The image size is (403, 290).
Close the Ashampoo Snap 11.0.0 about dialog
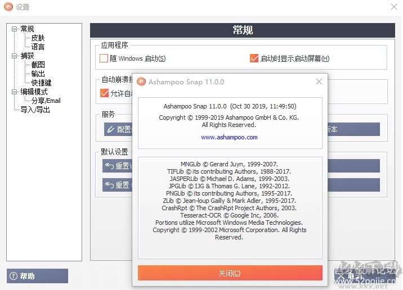[319, 81]
